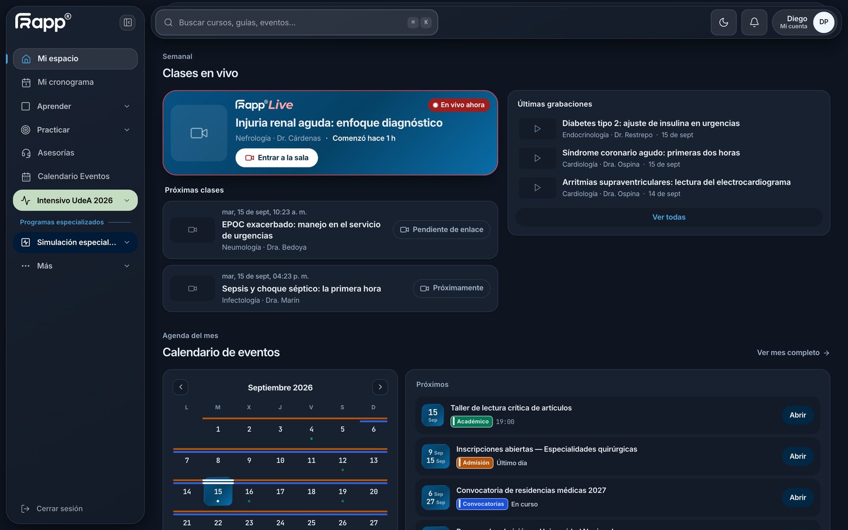Click the Admisión tag
Viewport: 848px width, 530px height.
pos(475,463)
